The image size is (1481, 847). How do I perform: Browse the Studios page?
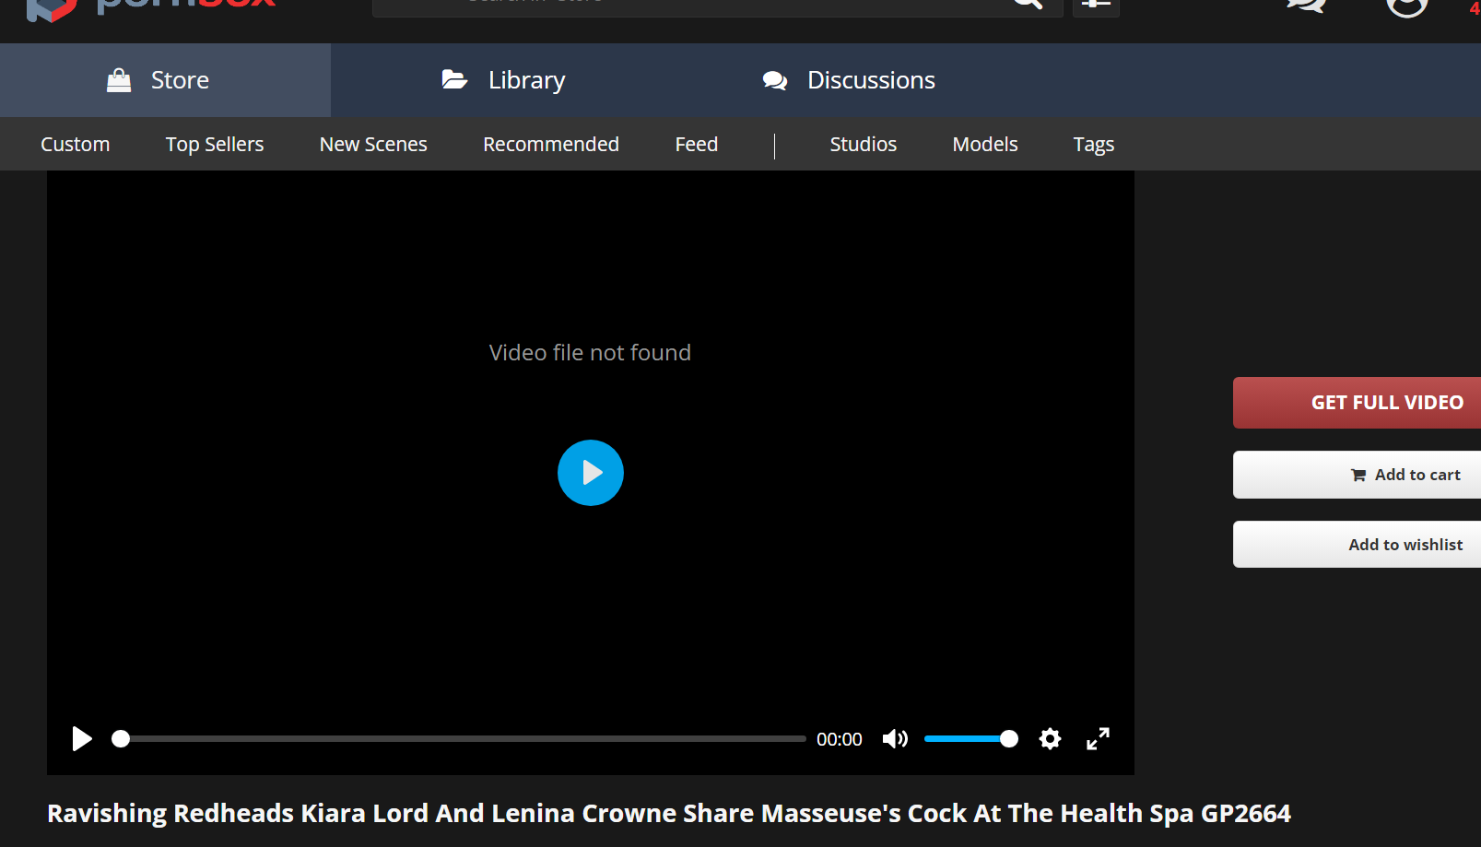pos(863,145)
